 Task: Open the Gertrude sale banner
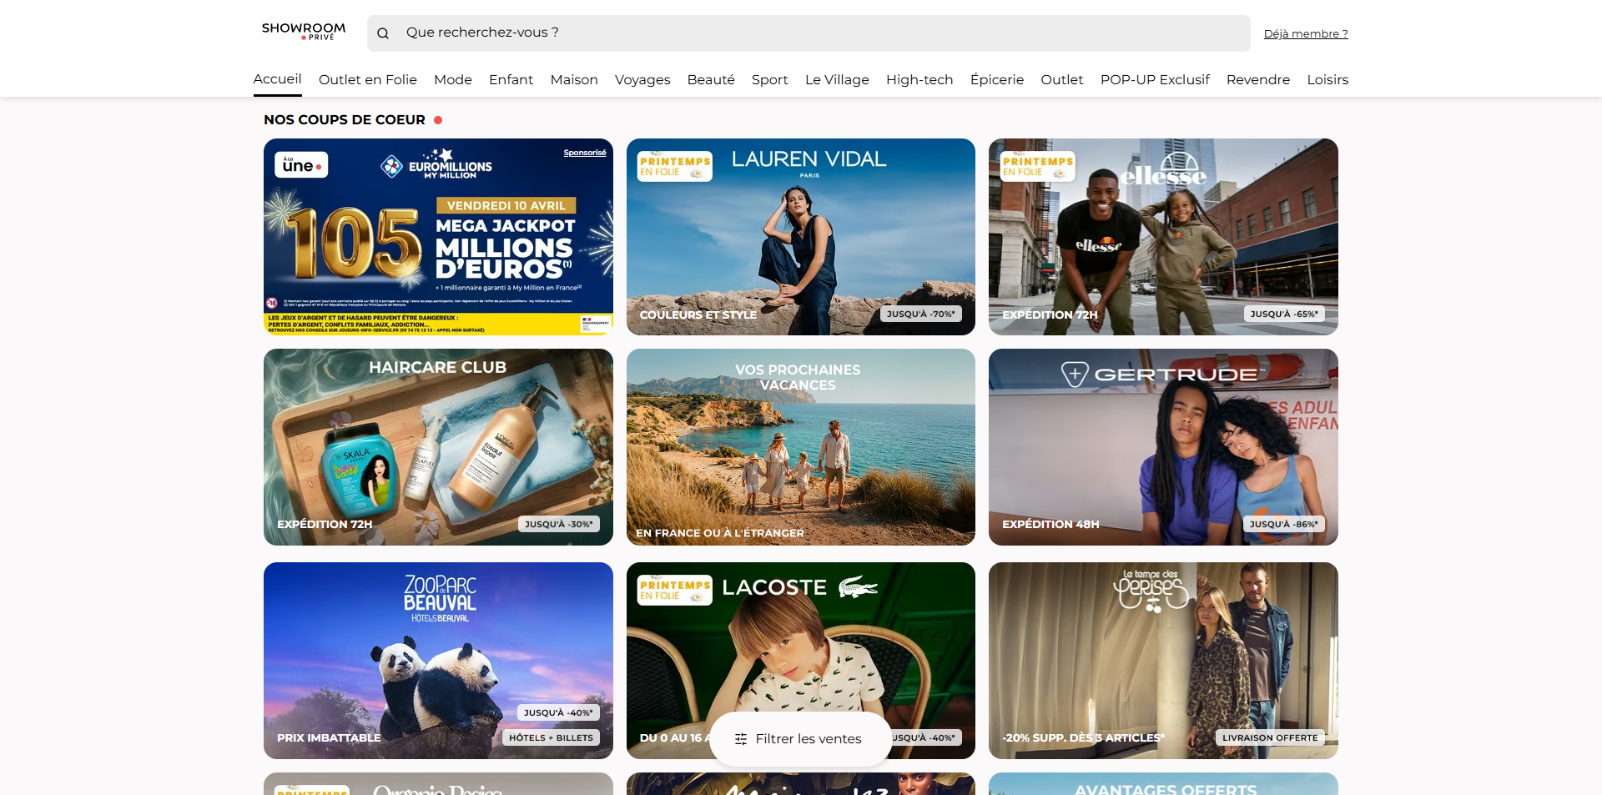pos(1163,447)
